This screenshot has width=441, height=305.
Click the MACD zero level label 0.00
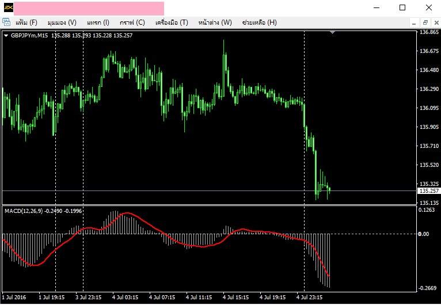pos(424,234)
